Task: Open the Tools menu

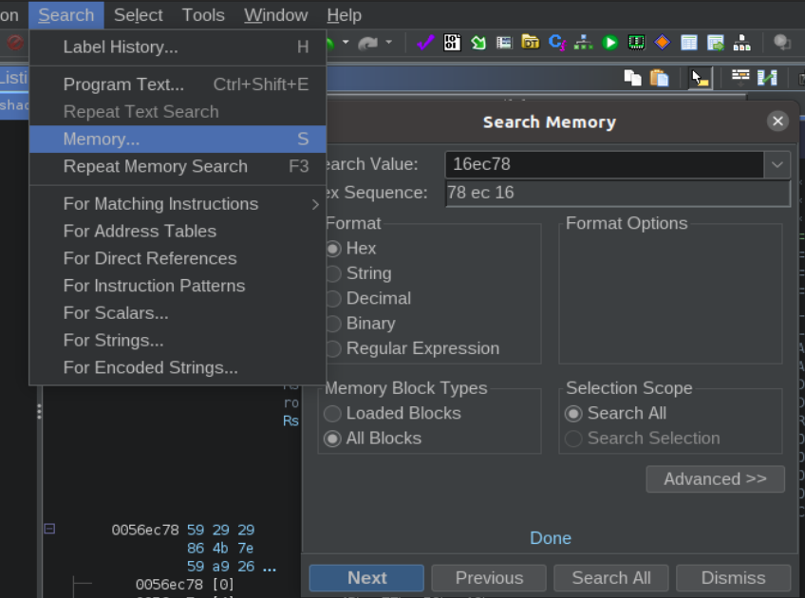Action: (x=203, y=15)
